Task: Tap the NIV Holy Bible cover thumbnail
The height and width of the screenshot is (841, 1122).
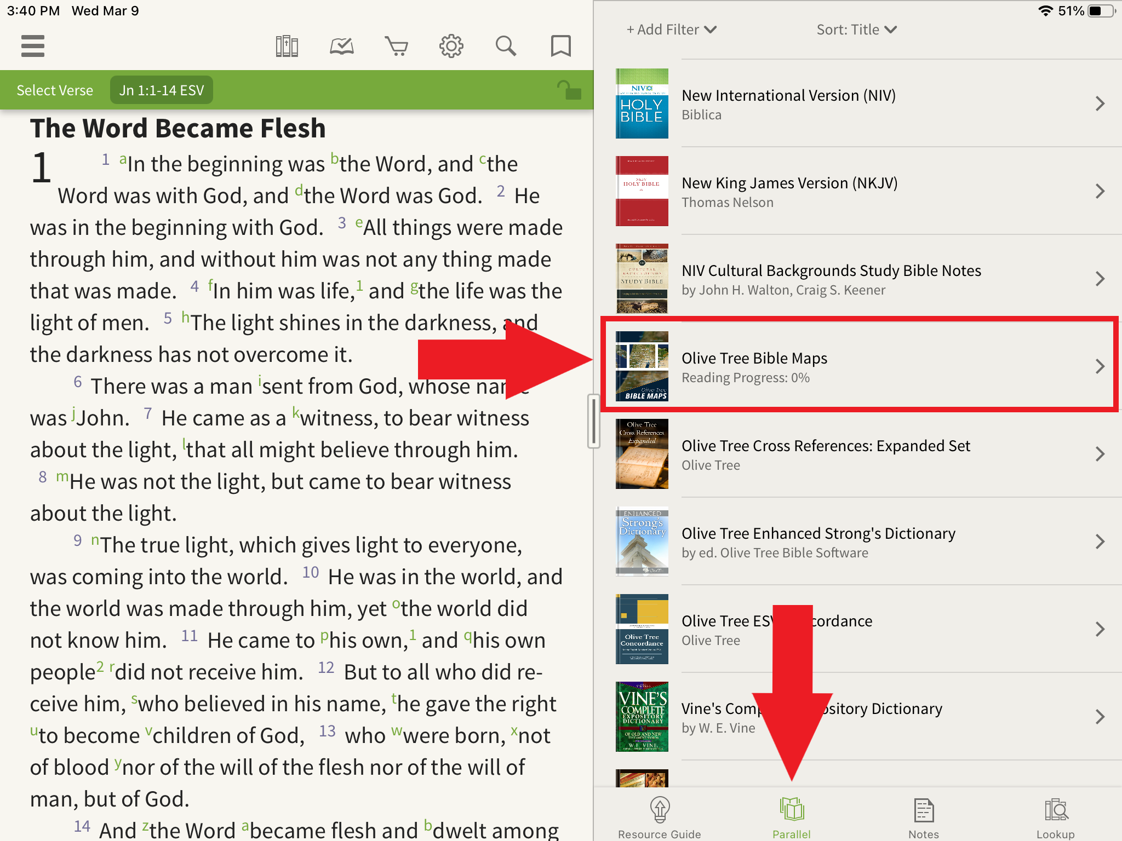Action: pyautogui.click(x=642, y=103)
